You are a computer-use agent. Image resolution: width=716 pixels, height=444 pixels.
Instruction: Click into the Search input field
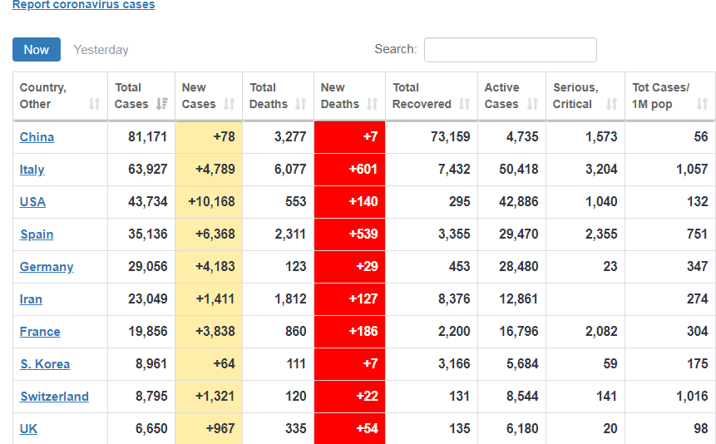[510, 50]
